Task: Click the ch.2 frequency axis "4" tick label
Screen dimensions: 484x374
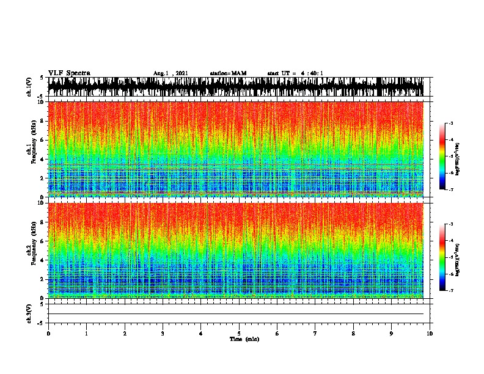Action: 43,260
